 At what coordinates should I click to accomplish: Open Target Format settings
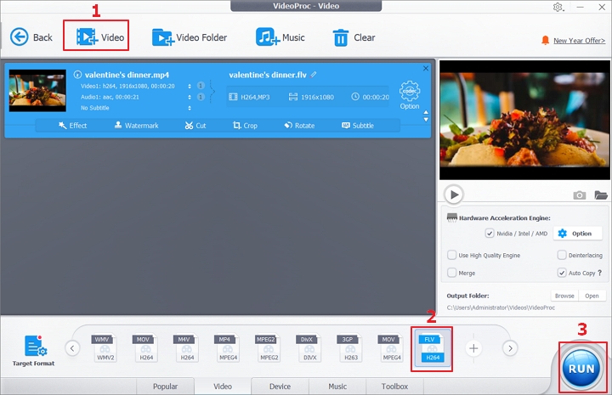33,351
